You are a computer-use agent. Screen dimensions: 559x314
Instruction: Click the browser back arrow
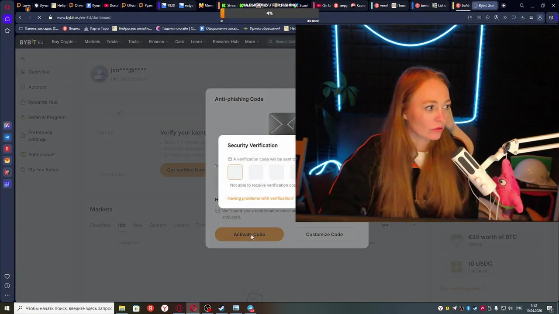20,17
